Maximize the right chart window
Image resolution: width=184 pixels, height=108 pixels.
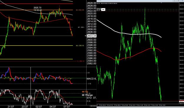tap(179, 1)
